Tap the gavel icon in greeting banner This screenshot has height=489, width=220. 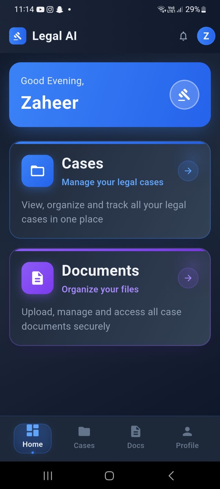pos(184,95)
